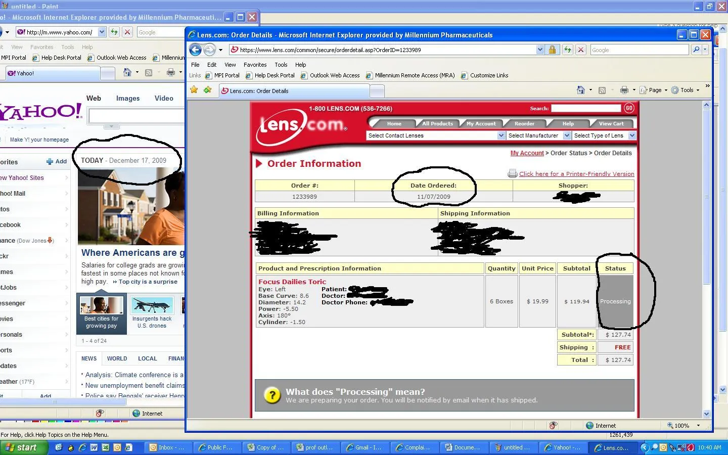Click the Back arrow in Lens.com browser
The height and width of the screenshot is (455, 728).
(195, 50)
